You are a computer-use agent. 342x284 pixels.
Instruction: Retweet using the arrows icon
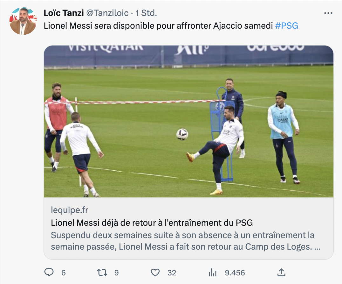tap(103, 273)
